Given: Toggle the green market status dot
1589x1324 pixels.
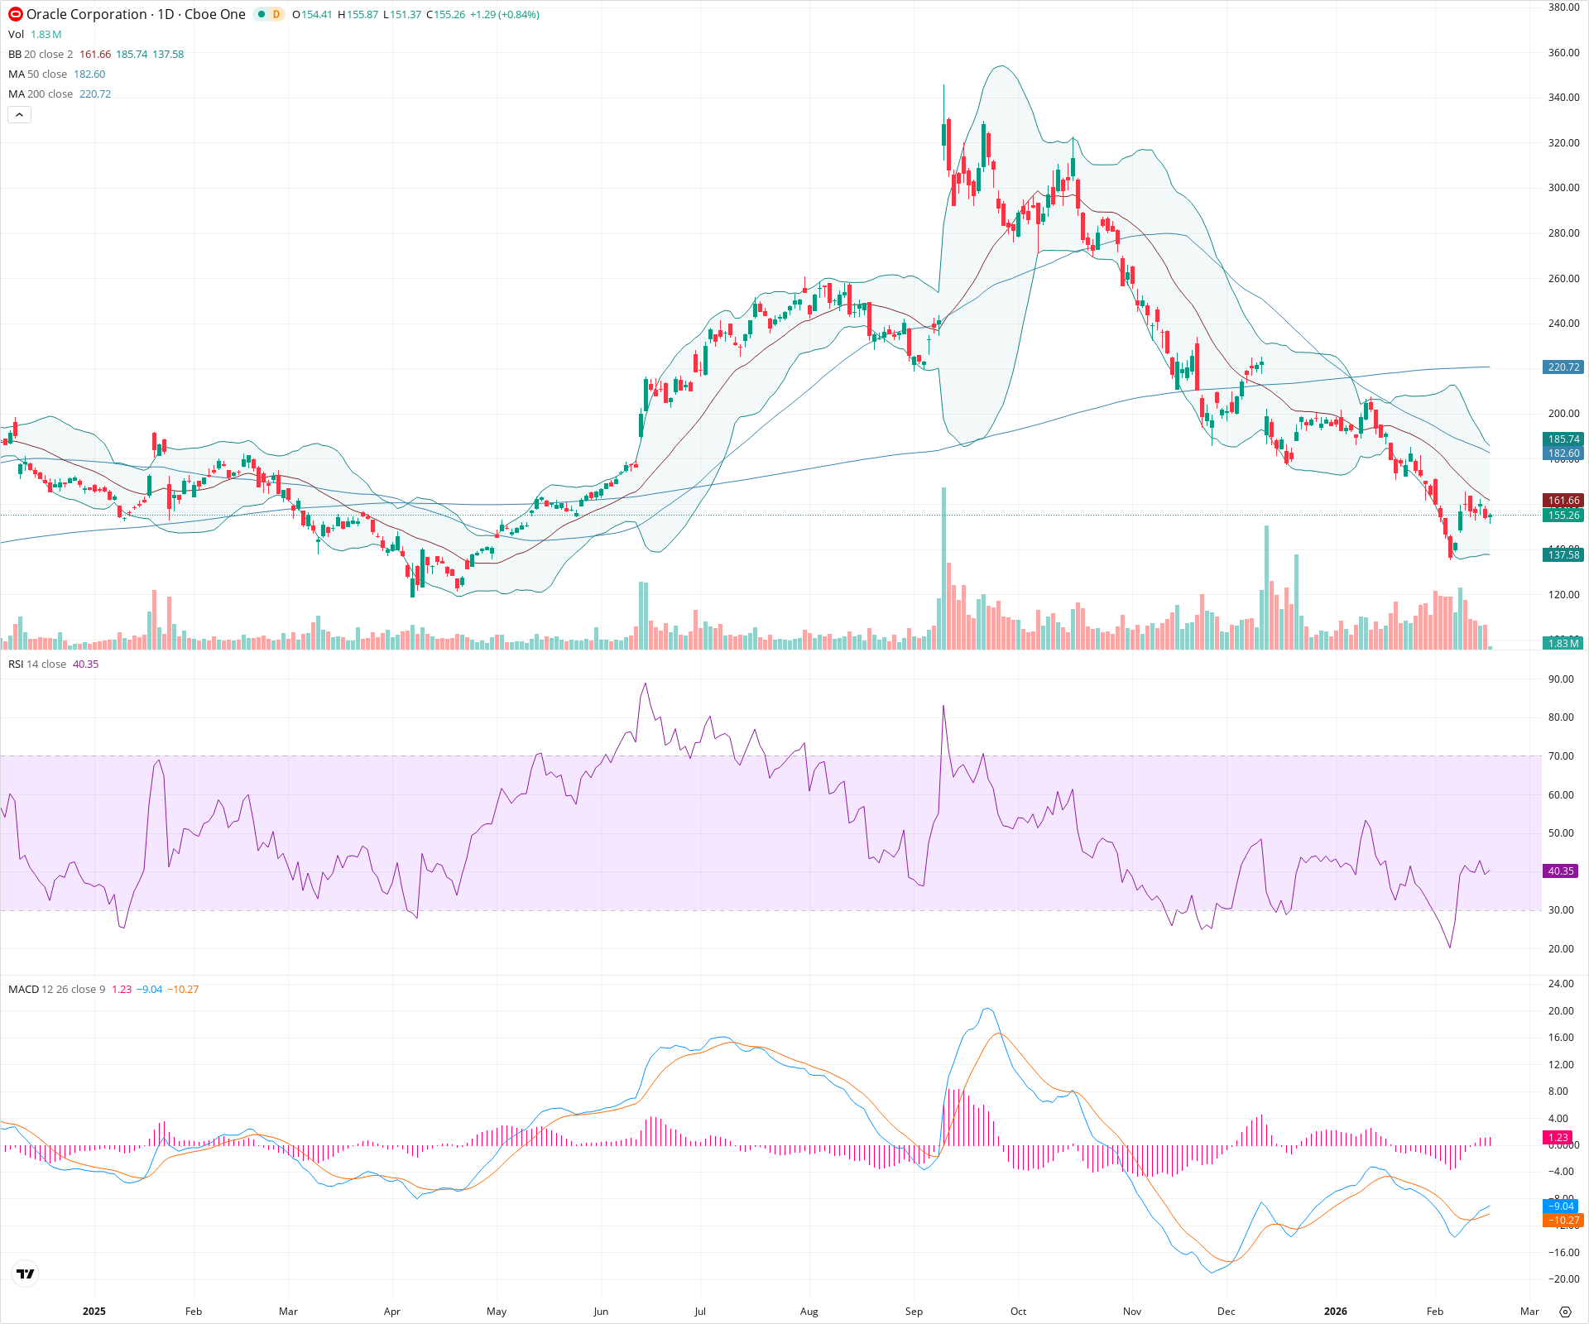Looking at the screenshot, I should pos(261,14).
